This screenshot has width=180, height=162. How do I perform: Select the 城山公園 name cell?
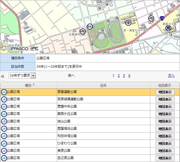103,121
